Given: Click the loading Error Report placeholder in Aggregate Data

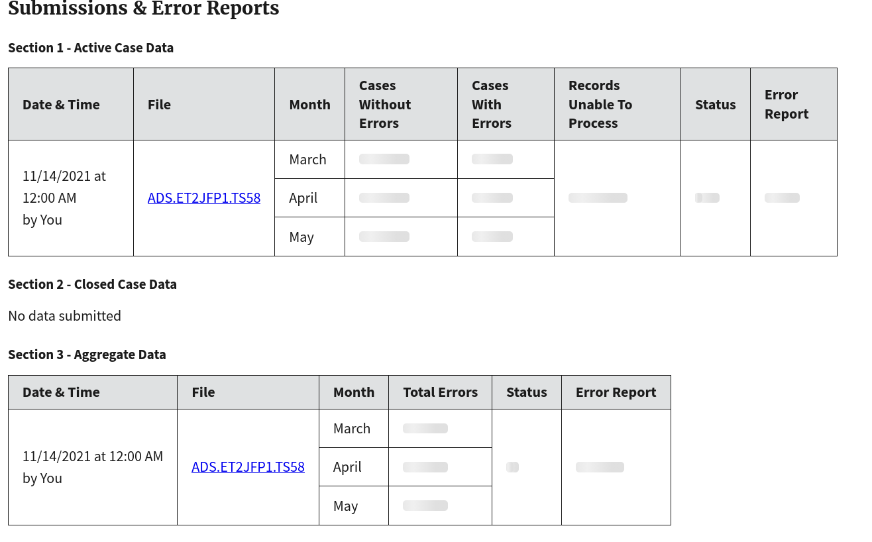Looking at the screenshot, I should [x=600, y=467].
